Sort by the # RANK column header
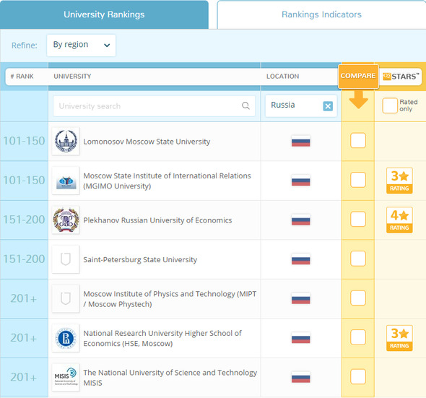 point(22,77)
